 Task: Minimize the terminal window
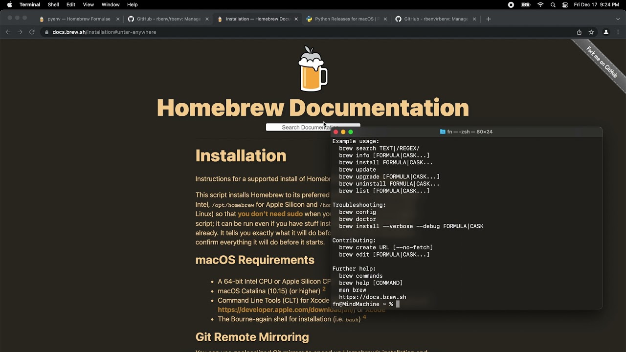point(343,132)
